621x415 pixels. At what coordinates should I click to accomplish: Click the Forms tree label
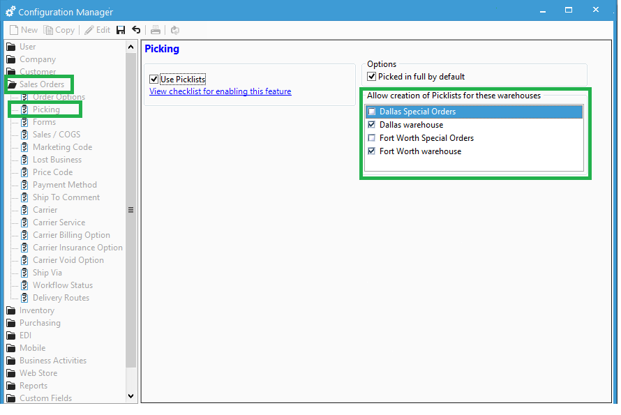tap(44, 122)
